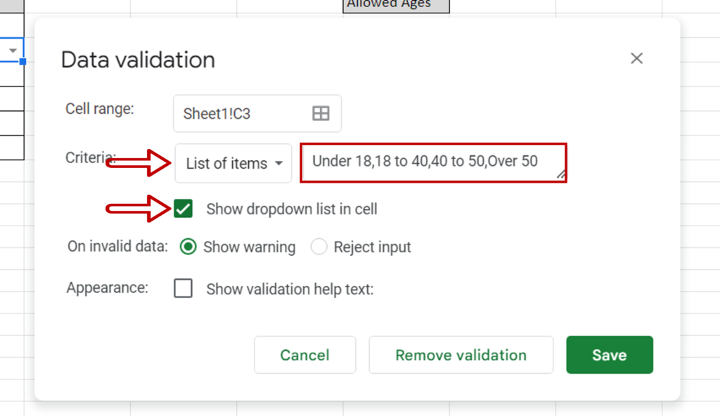Cancel the data validation changes

304,355
